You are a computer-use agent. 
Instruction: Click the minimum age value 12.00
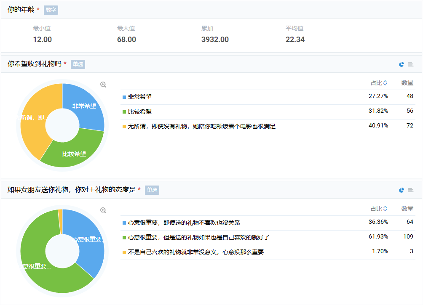click(x=43, y=40)
